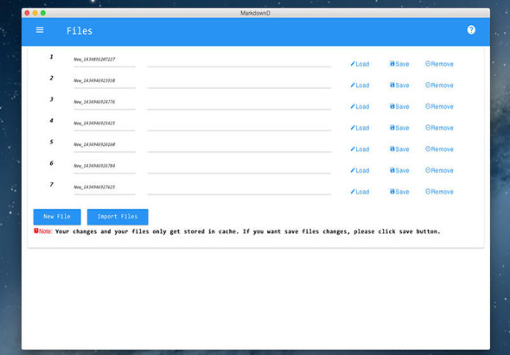Save the file in row 4
Screen dimensions: 510x355
pos(399,128)
